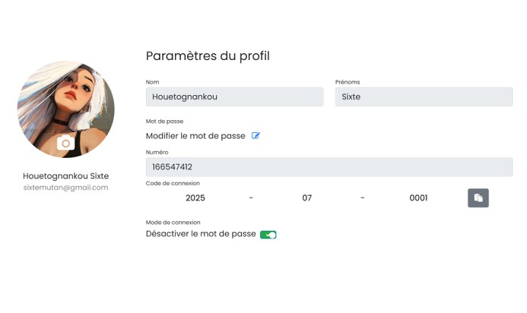The image size is (527, 313).
Task: Click the Désactiver le mot de passe label
Action: point(201,234)
